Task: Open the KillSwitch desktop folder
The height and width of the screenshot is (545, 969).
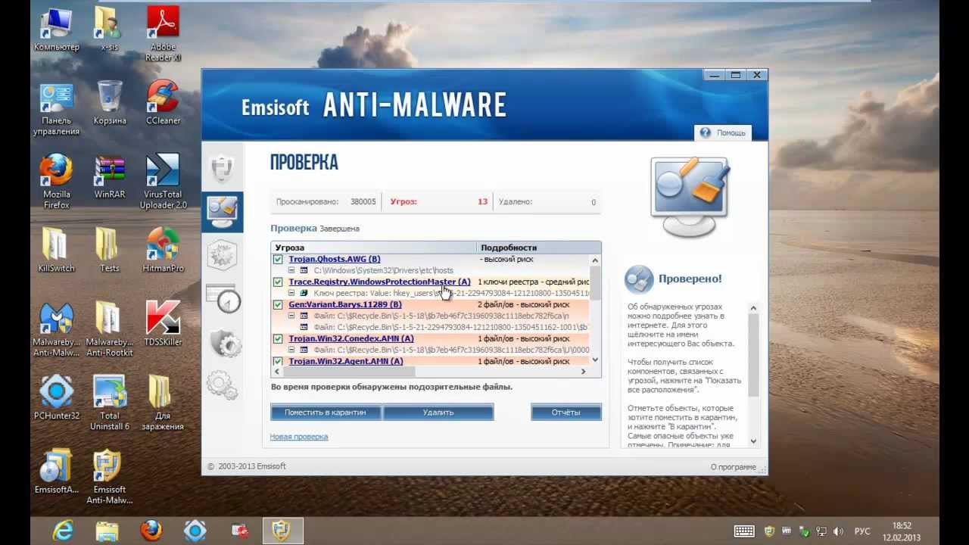Action: (57, 250)
